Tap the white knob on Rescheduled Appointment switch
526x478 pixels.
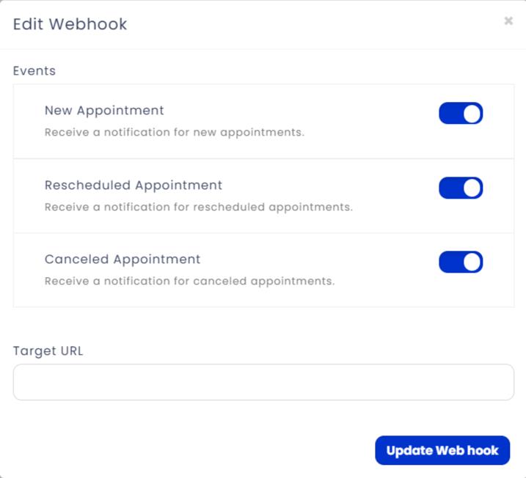pos(472,188)
